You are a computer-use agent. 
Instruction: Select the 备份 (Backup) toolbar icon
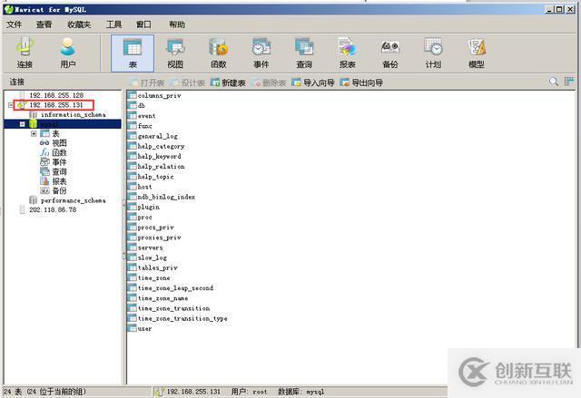[x=390, y=53]
